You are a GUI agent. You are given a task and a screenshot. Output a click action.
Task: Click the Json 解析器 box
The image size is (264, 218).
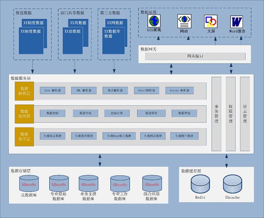(x=52, y=91)
